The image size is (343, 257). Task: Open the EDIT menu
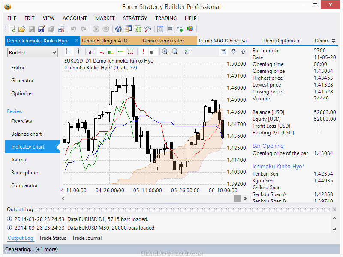coord(29,18)
